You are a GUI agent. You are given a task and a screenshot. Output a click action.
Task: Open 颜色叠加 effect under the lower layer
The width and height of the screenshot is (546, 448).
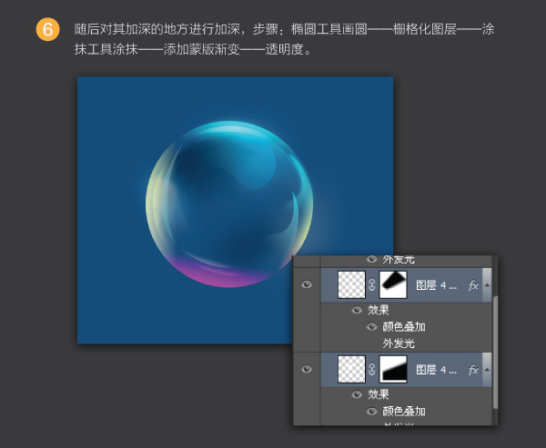click(x=403, y=411)
